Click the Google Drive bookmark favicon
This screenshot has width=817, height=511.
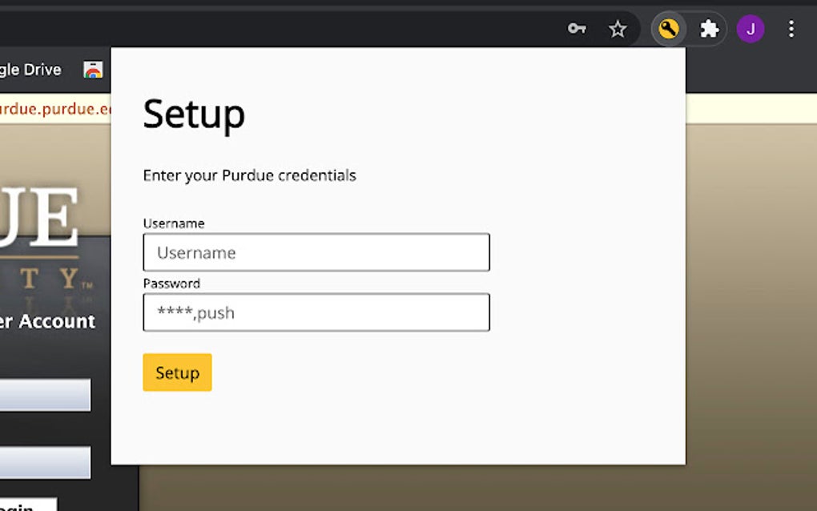[x=95, y=69]
